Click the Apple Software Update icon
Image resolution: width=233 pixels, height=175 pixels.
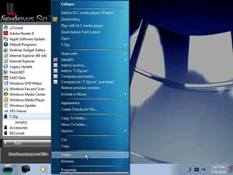tap(6, 39)
